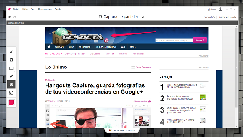The image size is (243, 137).
Task: Click the pink Buscar button
Action: (200, 40)
